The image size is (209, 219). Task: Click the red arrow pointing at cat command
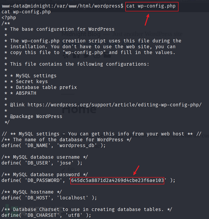tap(147, 20)
